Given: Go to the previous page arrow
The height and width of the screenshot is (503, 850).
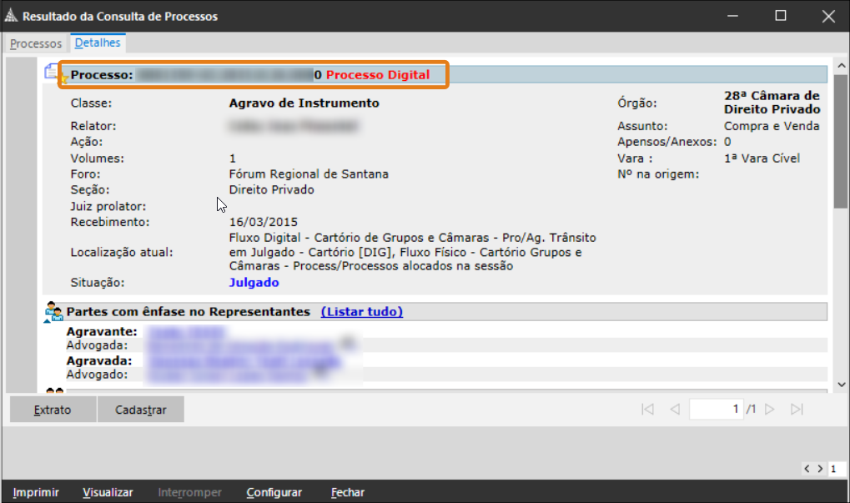Looking at the screenshot, I should [x=675, y=410].
